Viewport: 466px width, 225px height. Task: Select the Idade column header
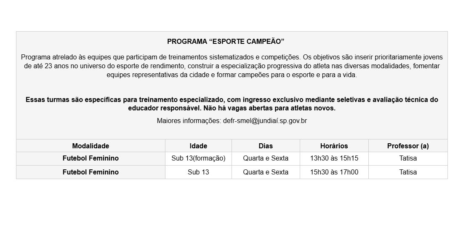pyautogui.click(x=198, y=146)
